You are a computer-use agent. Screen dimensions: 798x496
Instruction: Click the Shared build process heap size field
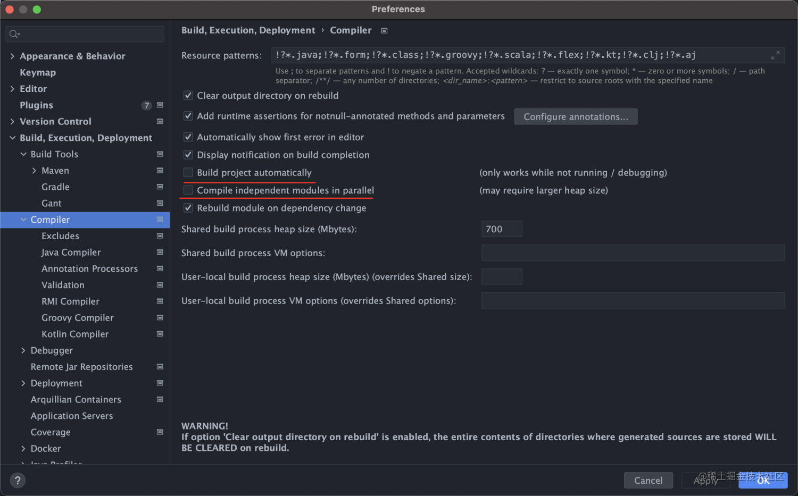coord(501,229)
